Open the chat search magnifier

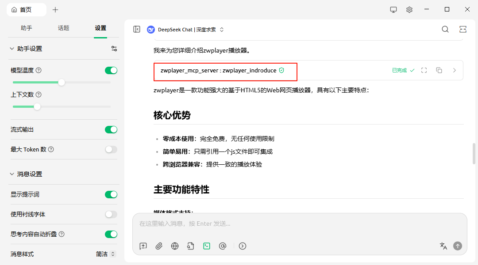point(445,29)
